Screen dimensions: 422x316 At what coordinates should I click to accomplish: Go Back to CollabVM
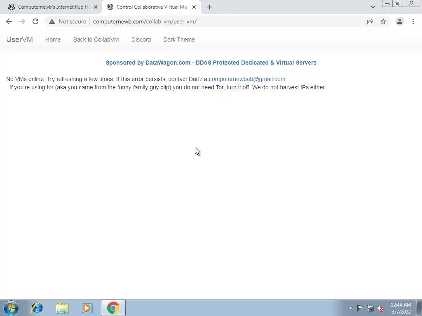tap(96, 39)
